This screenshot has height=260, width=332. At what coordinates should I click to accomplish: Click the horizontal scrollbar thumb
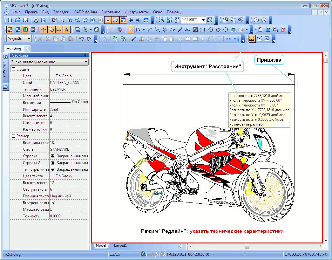(247, 246)
